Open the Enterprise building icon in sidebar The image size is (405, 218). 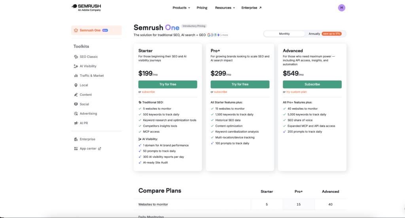tap(76, 139)
